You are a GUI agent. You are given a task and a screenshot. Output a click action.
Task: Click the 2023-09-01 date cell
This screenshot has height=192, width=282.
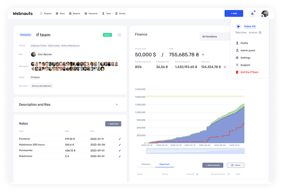point(97,151)
